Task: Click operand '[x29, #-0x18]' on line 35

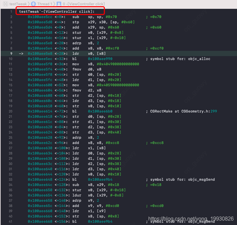Action: 111,190
